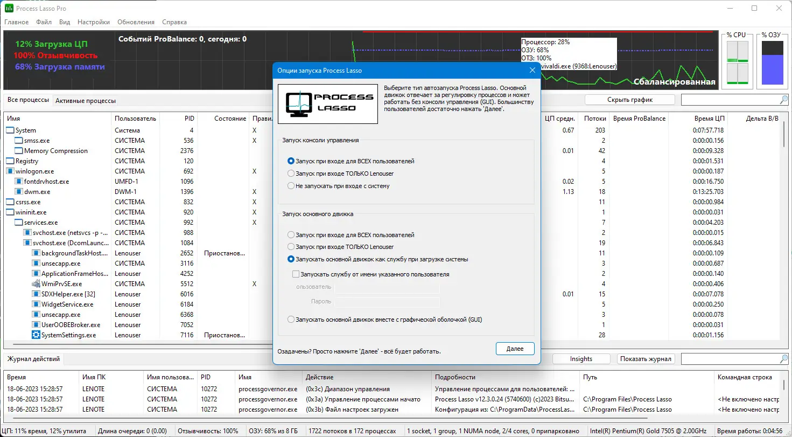792x437 pixels.
Task: Click the Пароль field in the dialog
Action: 387,302
